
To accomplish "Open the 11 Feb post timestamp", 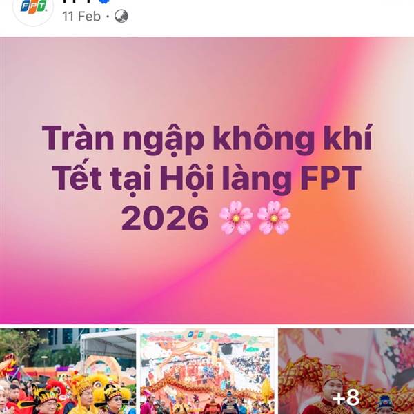I will point(81,17).
